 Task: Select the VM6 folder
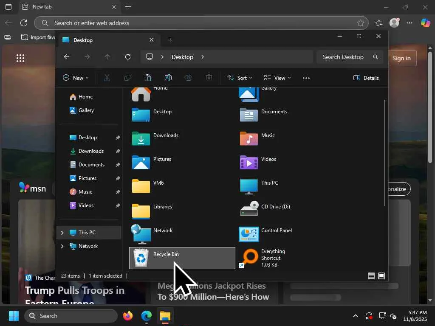182,186
